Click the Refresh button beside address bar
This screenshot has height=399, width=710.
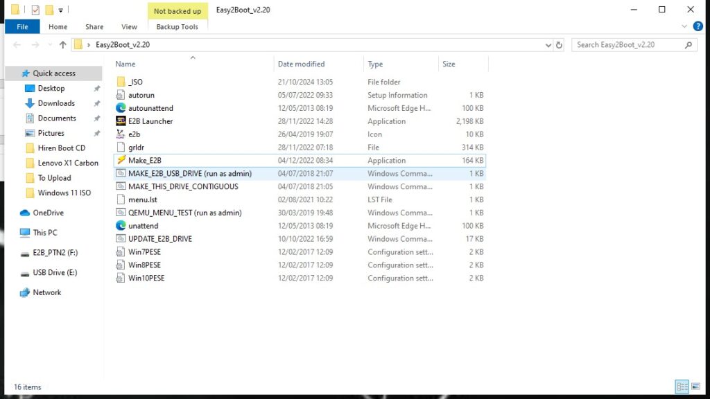pyautogui.click(x=560, y=45)
